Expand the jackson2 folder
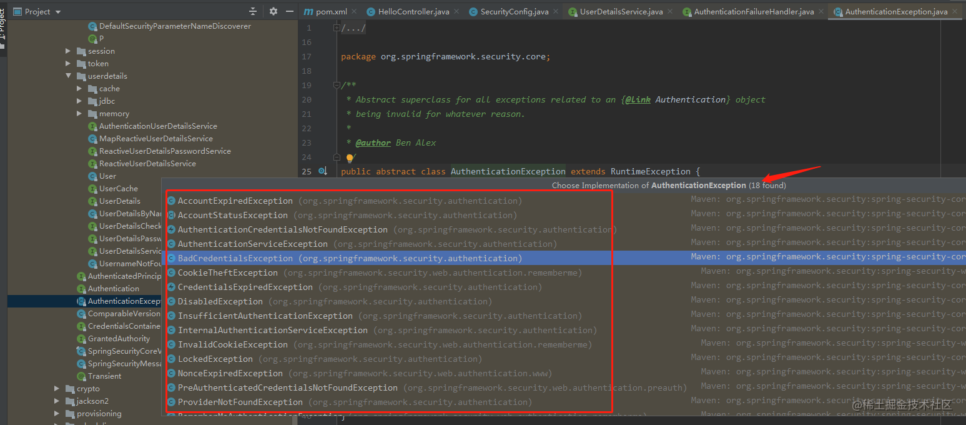The image size is (966, 425). 57,401
